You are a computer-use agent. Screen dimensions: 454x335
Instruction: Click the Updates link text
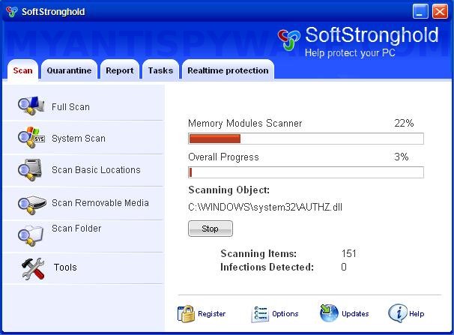(355, 314)
